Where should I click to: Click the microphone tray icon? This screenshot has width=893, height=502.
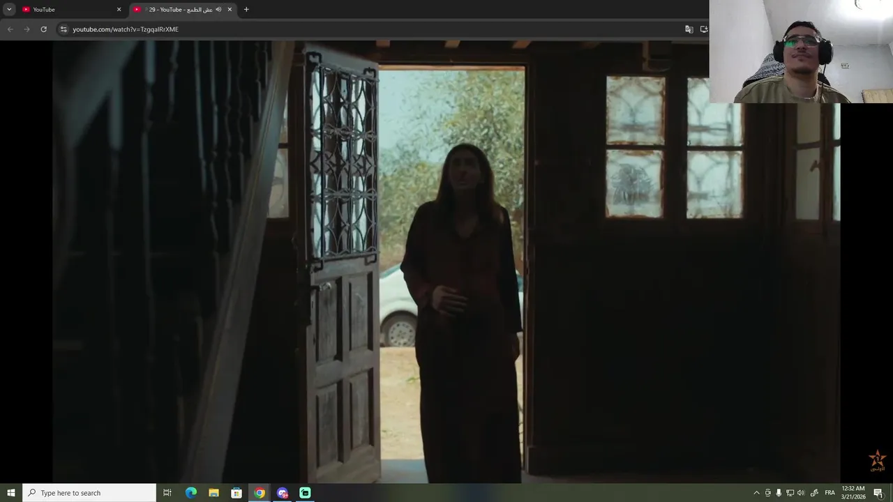(x=779, y=493)
